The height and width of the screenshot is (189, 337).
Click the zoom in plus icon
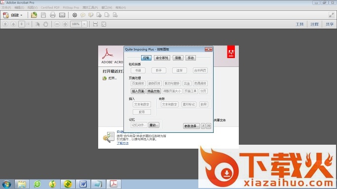(x=65, y=24)
